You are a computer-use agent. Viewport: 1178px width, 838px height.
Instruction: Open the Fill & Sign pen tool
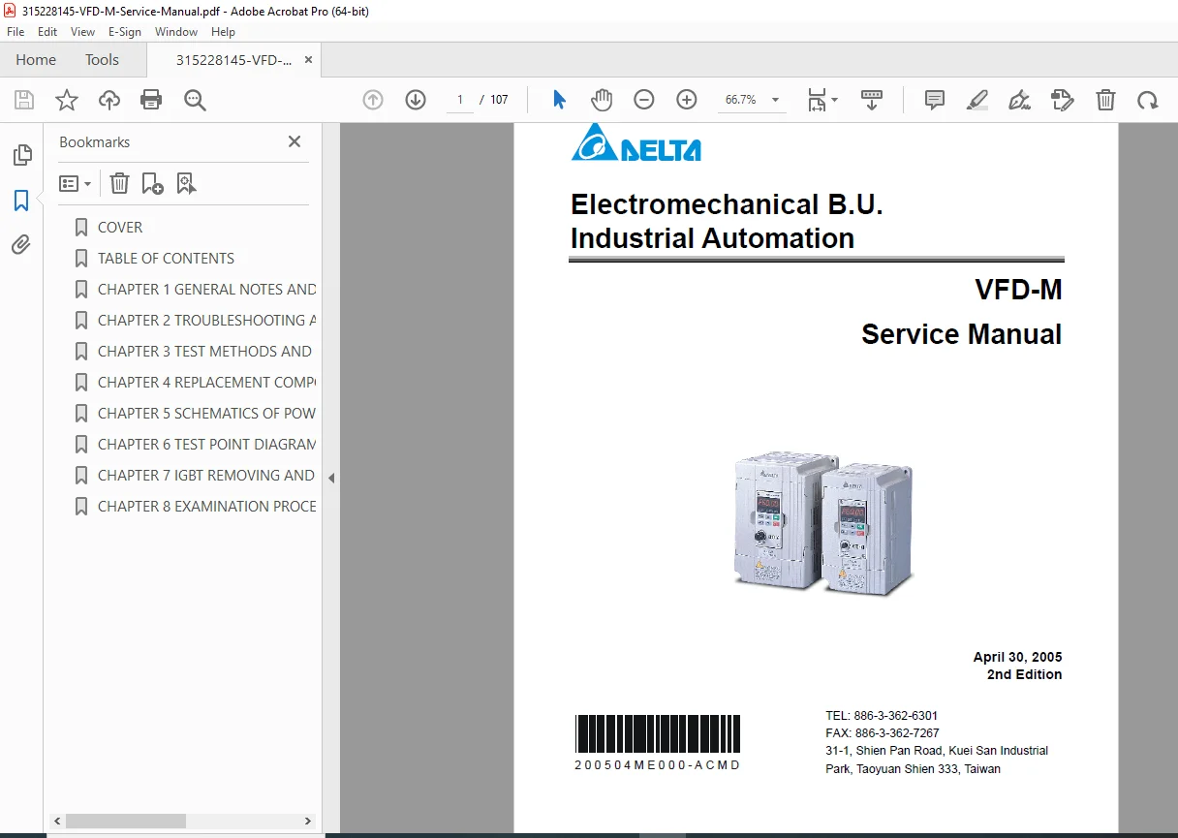point(1019,100)
